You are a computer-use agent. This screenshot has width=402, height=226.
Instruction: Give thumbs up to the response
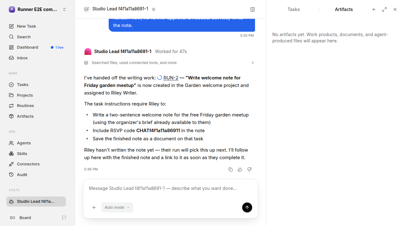click(x=240, y=169)
